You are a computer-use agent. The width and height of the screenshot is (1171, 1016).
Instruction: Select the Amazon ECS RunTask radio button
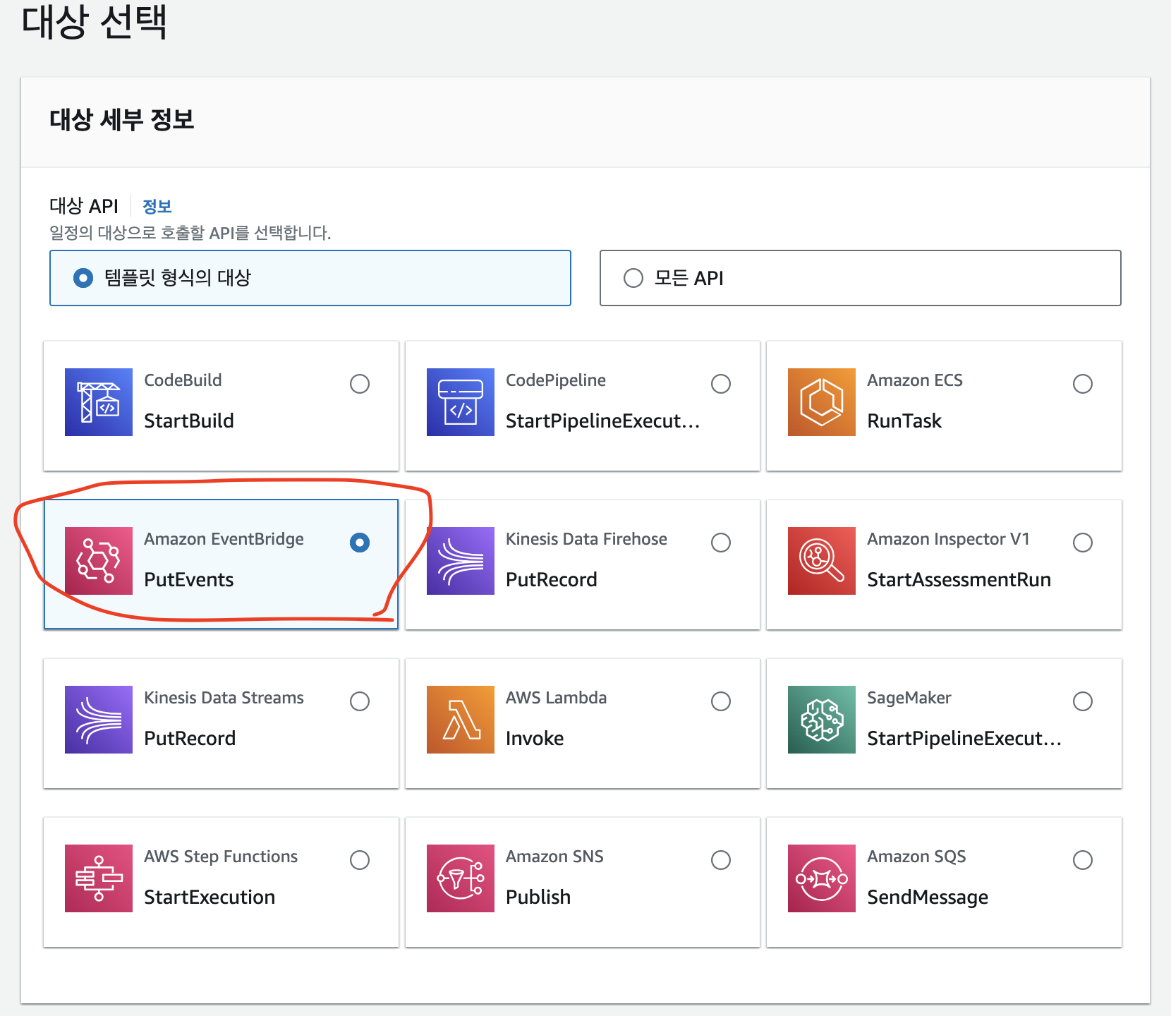1083,384
